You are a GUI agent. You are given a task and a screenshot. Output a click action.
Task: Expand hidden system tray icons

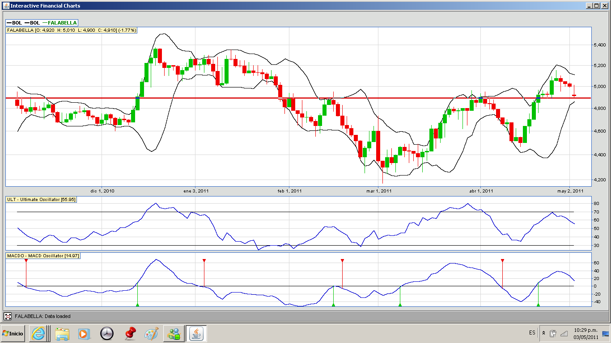point(543,333)
